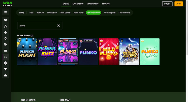Switch to the Blackjack category
The image size is (188, 102).
pos(40,13)
